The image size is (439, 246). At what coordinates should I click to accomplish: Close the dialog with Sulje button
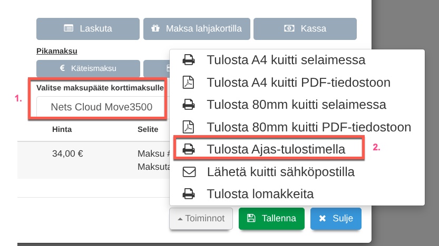336,218
